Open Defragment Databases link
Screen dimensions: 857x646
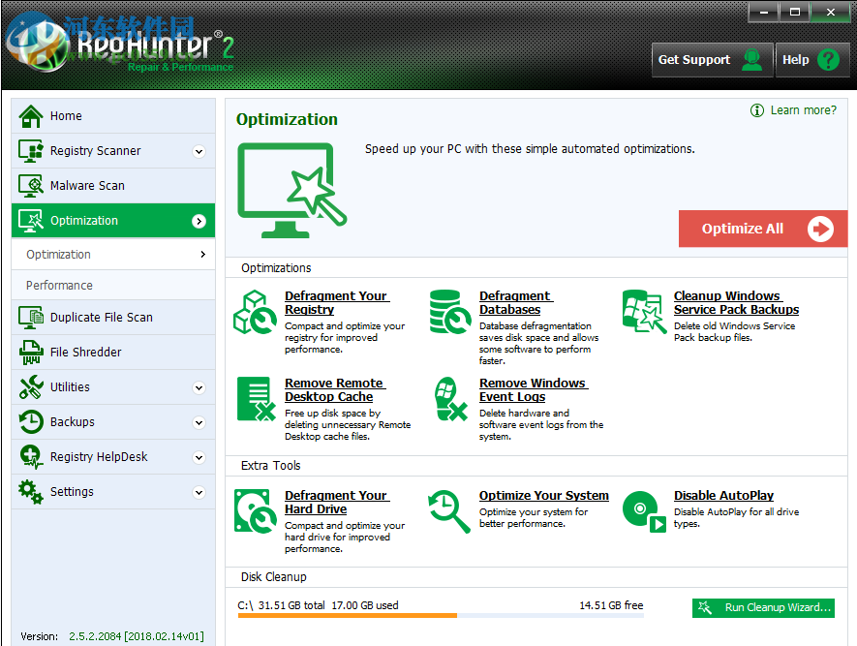[516, 303]
